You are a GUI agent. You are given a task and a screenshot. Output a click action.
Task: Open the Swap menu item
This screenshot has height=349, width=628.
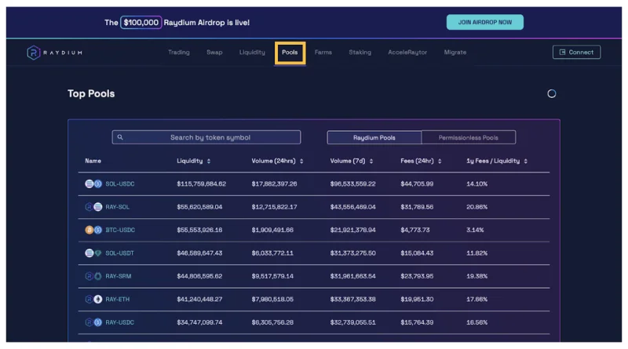pos(214,52)
